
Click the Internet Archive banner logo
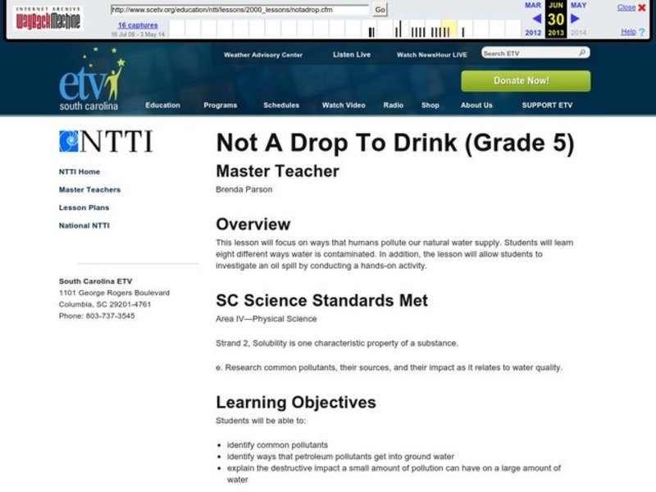48,7
